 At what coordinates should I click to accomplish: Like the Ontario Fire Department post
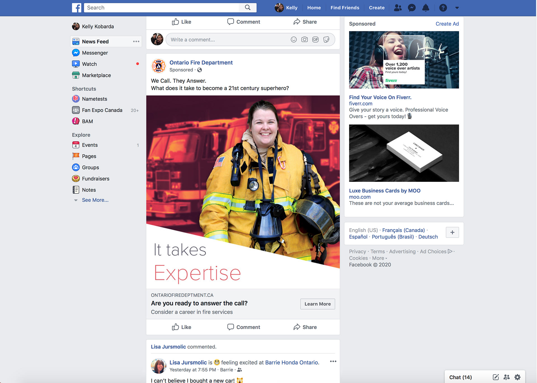tap(182, 327)
